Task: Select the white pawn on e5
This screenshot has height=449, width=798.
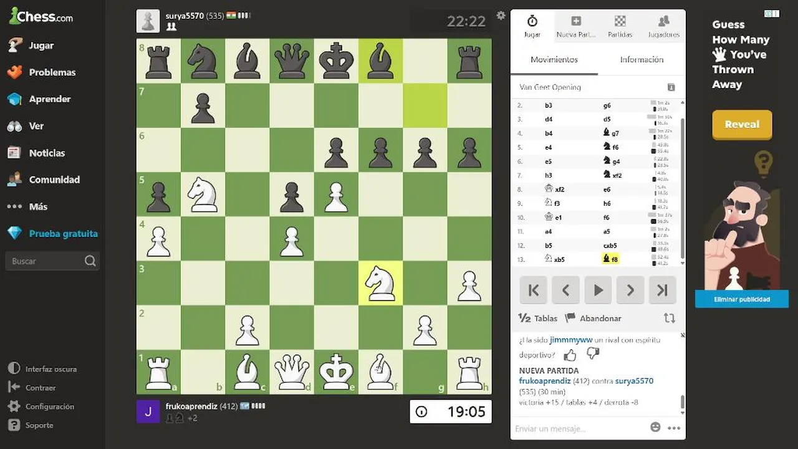Action: (x=336, y=194)
